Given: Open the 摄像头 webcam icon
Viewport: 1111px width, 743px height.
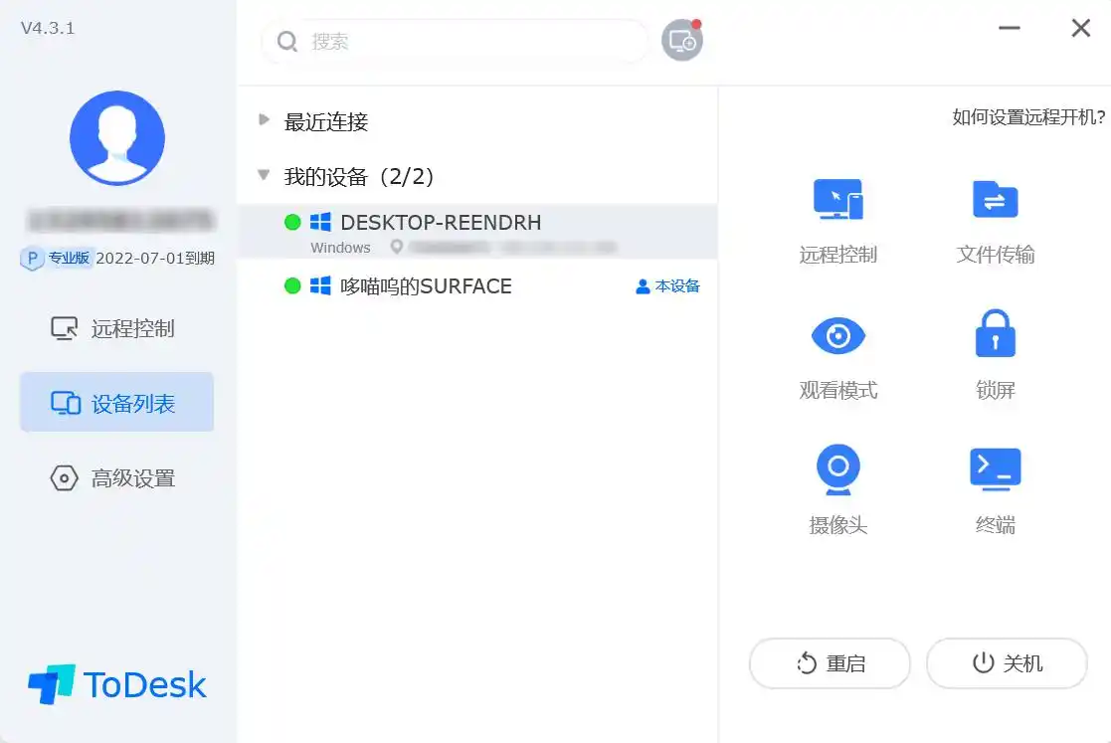Looking at the screenshot, I should coord(837,469).
